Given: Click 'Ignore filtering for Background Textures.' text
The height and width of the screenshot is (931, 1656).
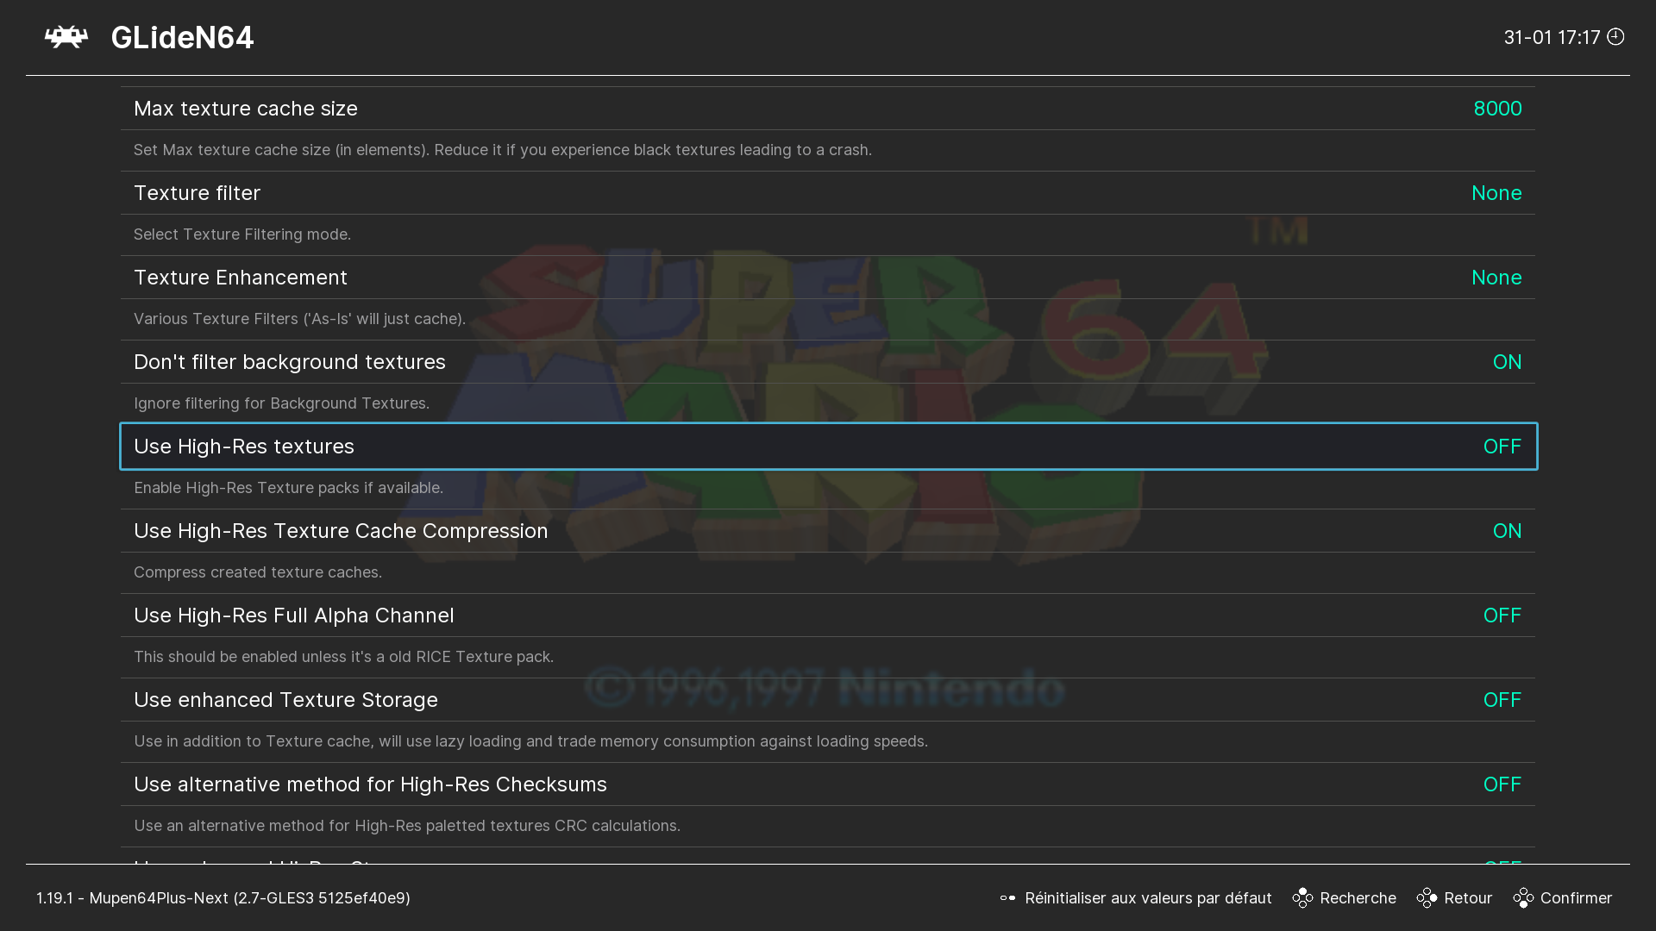Looking at the screenshot, I should pos(281,403).
